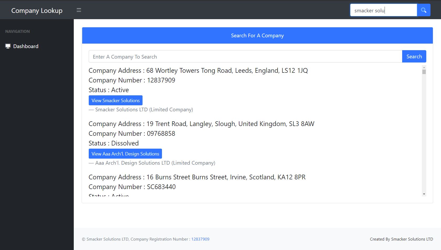Click the company number SC683440 text

[x=132, y=187]
